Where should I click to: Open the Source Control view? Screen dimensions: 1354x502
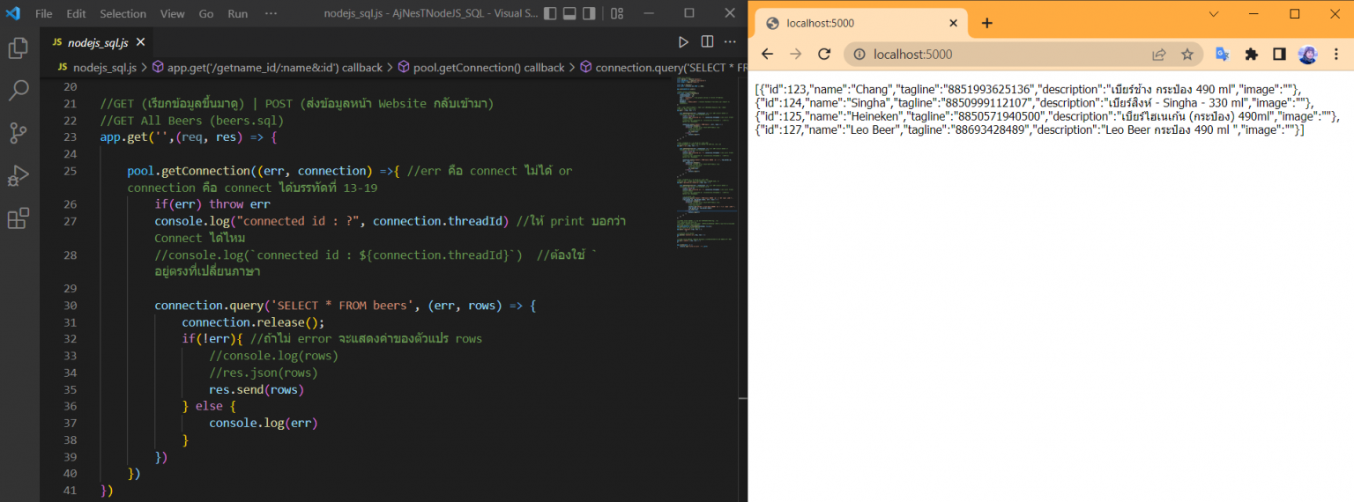pyautogui.click(x=19, y=133)
